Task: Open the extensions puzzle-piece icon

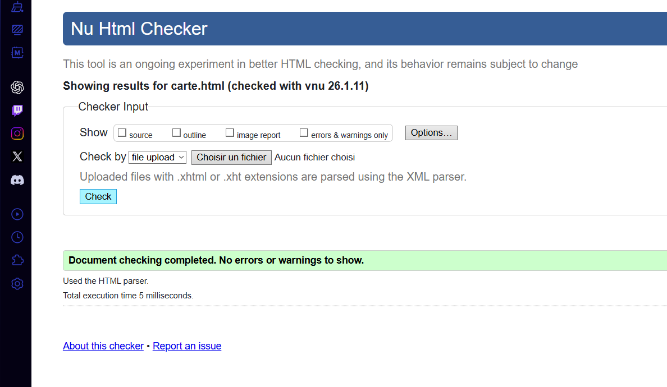Action: tap(17, 260)
